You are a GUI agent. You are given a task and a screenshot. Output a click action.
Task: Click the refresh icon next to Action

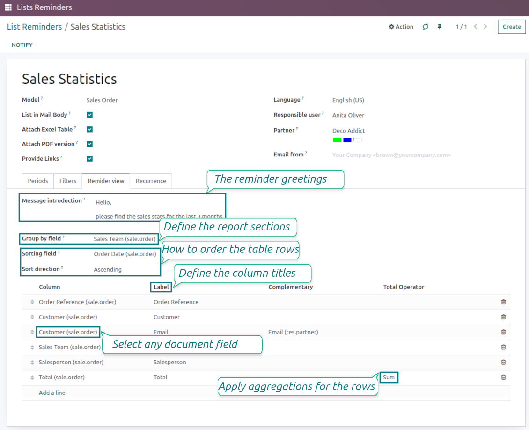tap(426, 27)
